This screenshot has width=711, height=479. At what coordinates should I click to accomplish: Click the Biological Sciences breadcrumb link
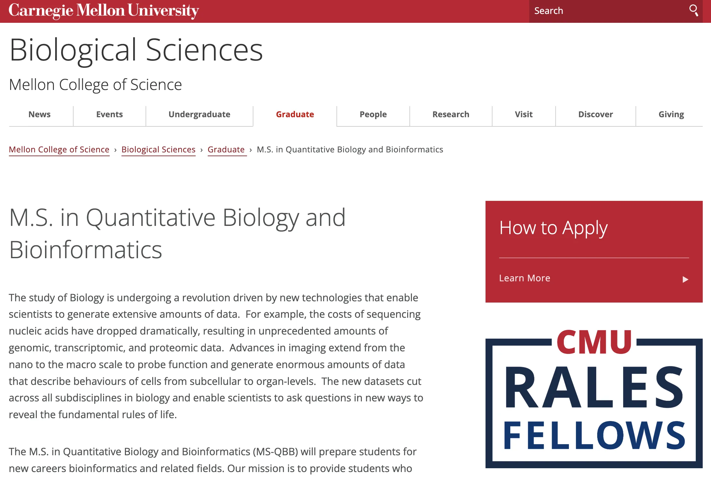[x=158, y=150]
